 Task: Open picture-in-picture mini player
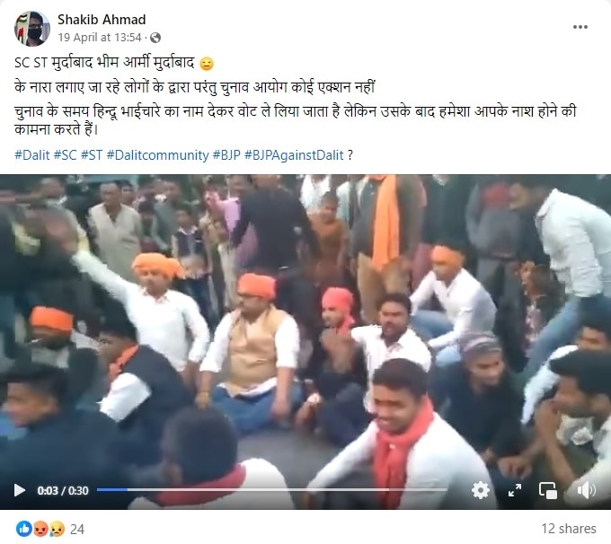(548, 490)
